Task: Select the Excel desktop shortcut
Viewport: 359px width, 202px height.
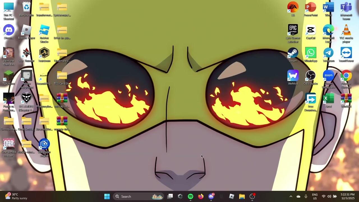Action: [x=328, y=100]
